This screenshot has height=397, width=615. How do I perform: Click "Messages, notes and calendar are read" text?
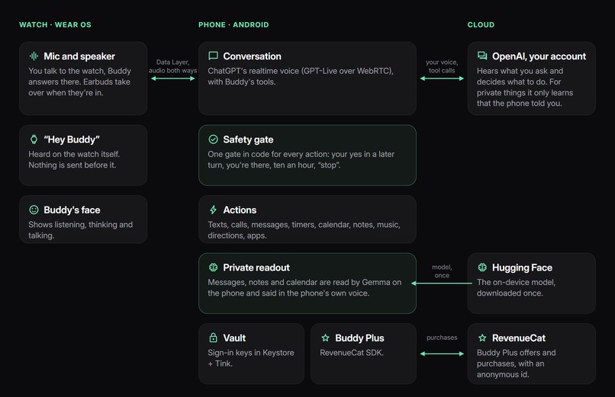[304, 288]
